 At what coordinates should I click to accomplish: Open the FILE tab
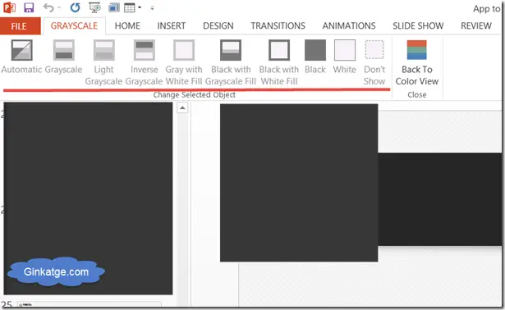click(x=19, y=26)
